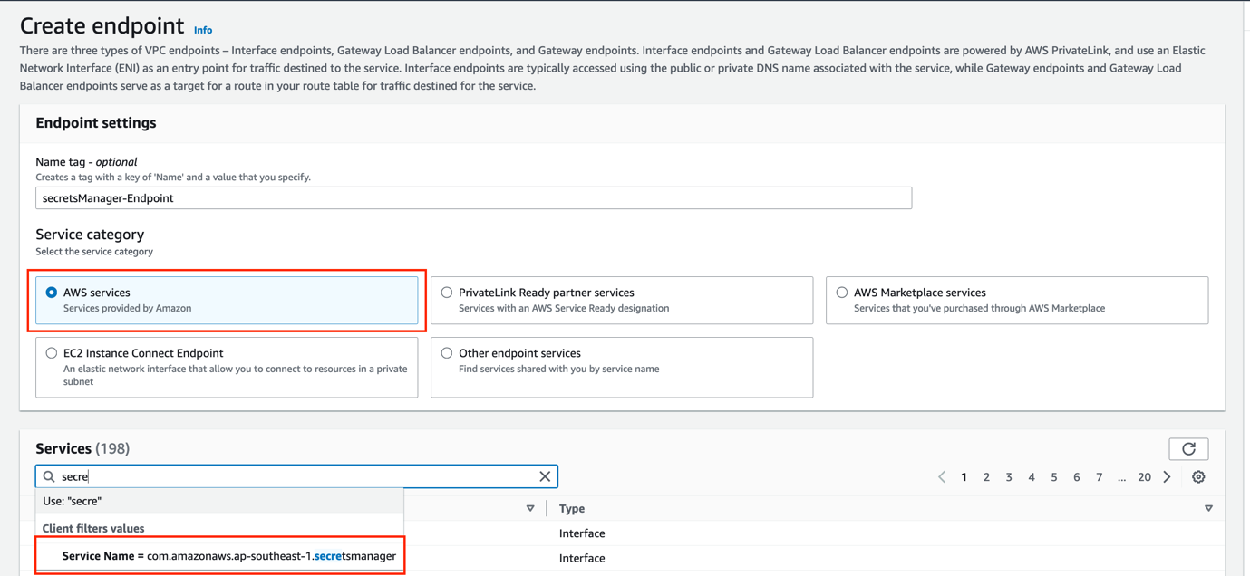Go to the next services page with the chevron
The width and height of the screenshot is (1250, 576).
point(1167,475)
